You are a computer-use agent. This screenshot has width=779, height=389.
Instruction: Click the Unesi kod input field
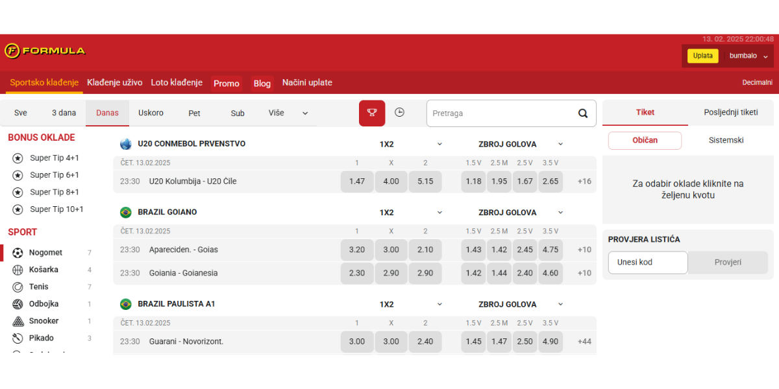coord(647,263)
